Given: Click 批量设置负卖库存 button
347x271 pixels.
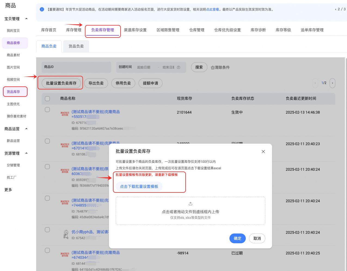Looking at the screenshot, I should [61, 83].
